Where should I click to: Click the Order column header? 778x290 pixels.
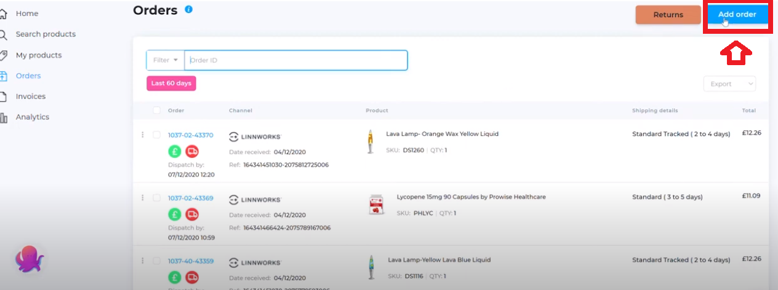[x=176, y=111]
